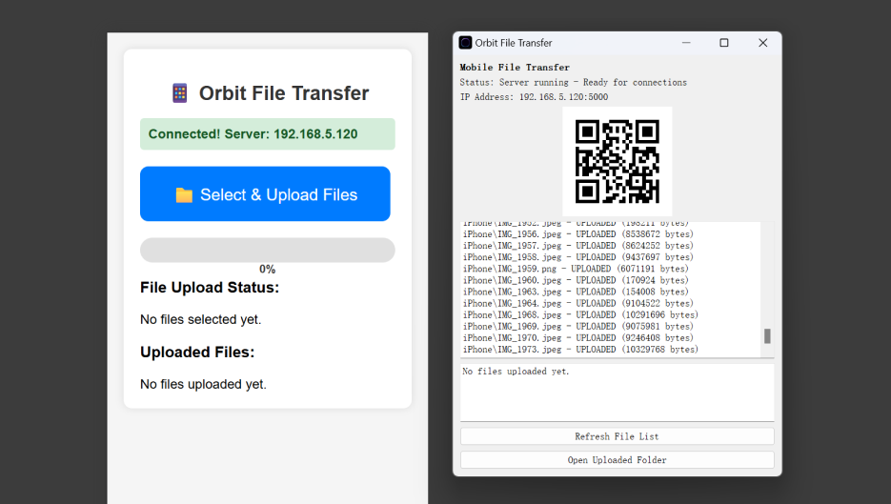Open Uploaded Folder via its button
This screenshot has height=504, width=891.
tap(618, 459)
